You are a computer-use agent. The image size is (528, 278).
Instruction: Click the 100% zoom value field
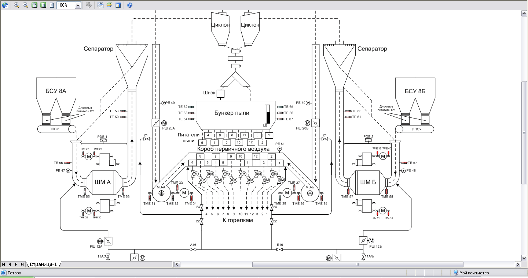click(x=66, y=5)
